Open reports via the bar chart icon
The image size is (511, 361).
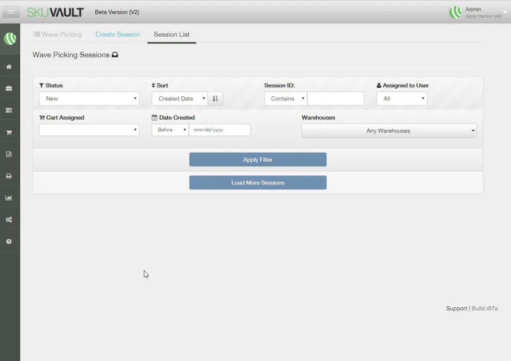click(10, 197)
